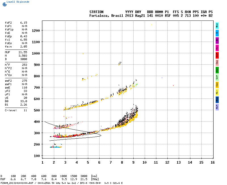Viewport: 227px width, 185px height.
Task: Click the Lowell Digisonde globe logo
Action: tap(5, 5)
